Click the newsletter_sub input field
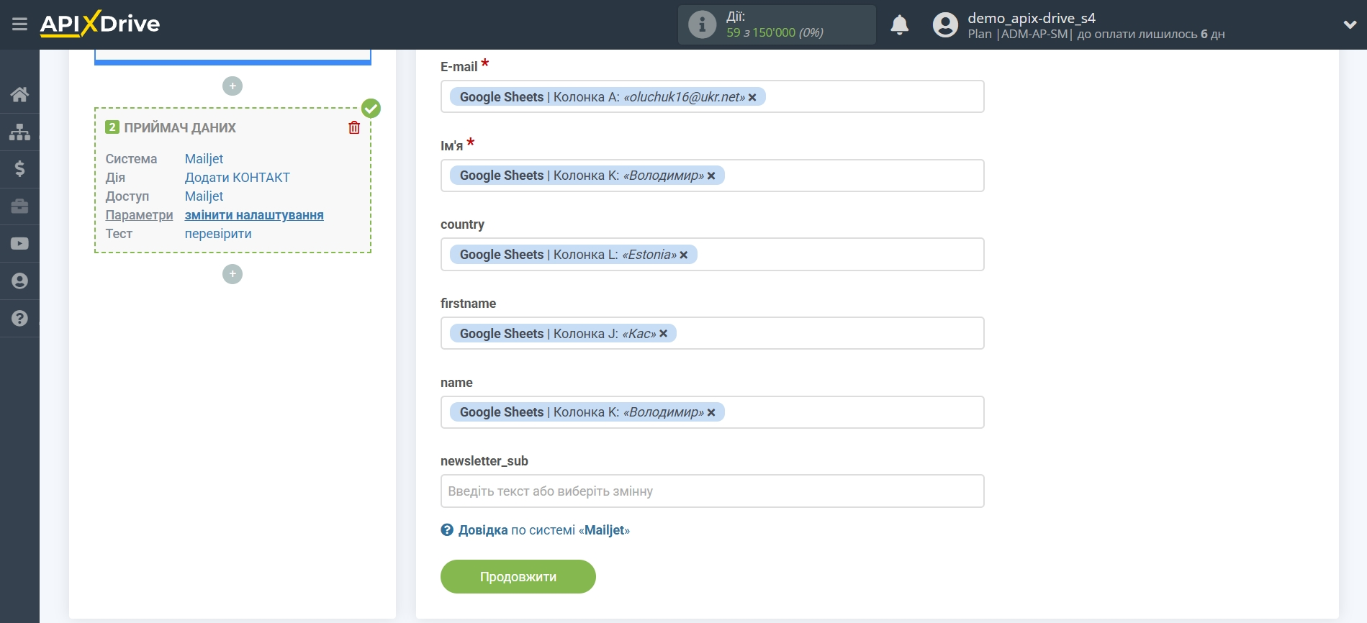Viewport: 1367px width, 623px height. tap(712, 491)
